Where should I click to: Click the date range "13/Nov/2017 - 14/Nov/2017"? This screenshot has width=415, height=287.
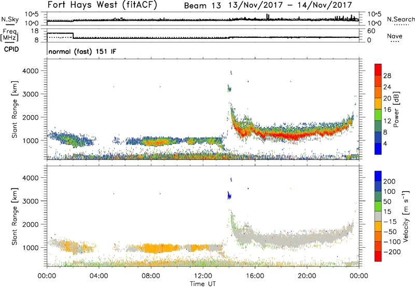coord(290,5)
